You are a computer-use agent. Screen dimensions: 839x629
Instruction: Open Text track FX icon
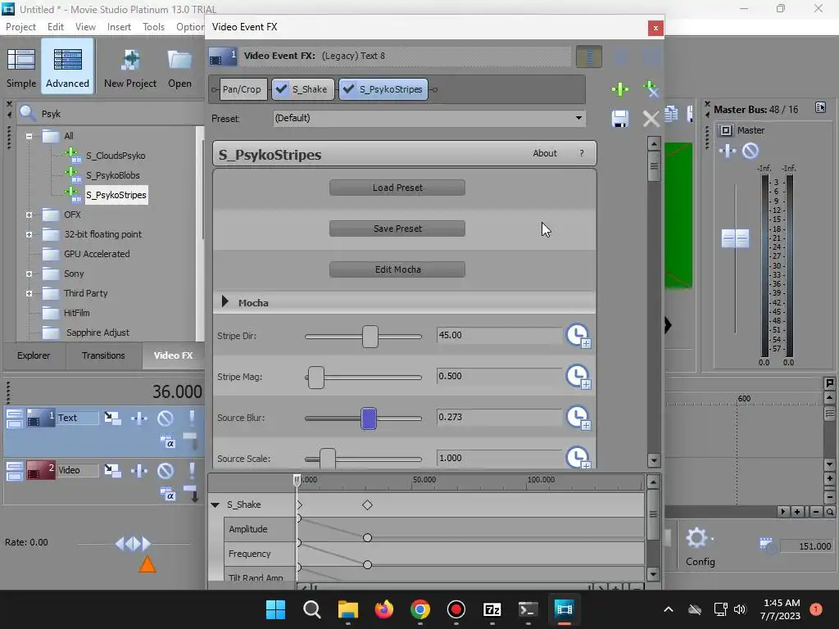click(139, 418)
